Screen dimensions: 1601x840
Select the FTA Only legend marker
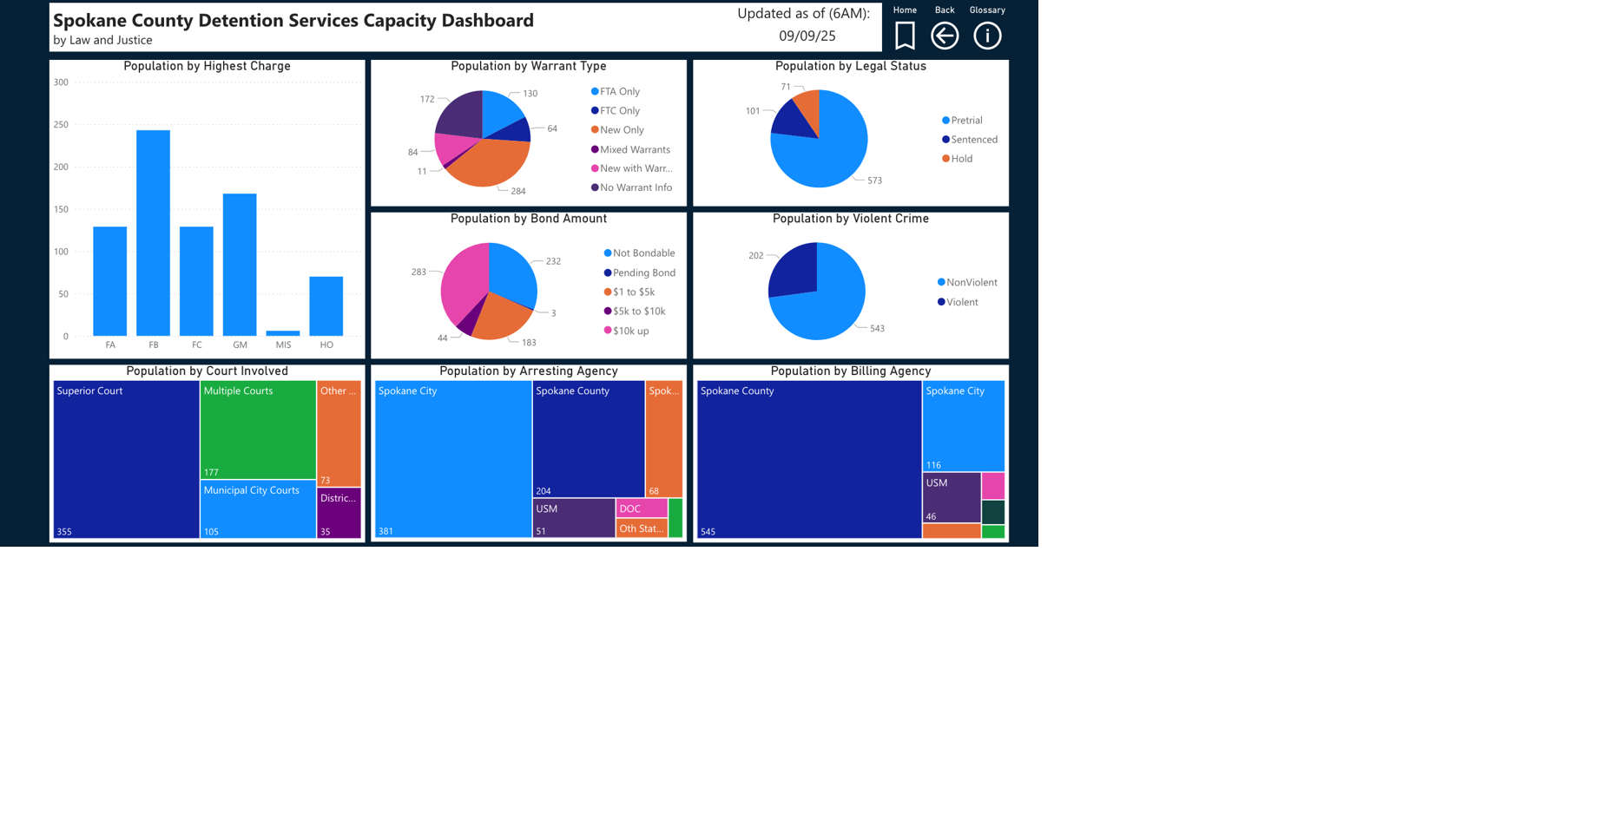point(596,91)
